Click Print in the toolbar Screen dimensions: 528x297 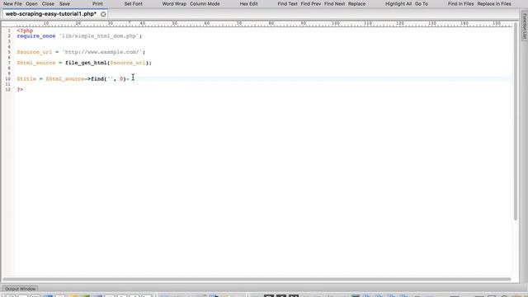pos(97,3)
